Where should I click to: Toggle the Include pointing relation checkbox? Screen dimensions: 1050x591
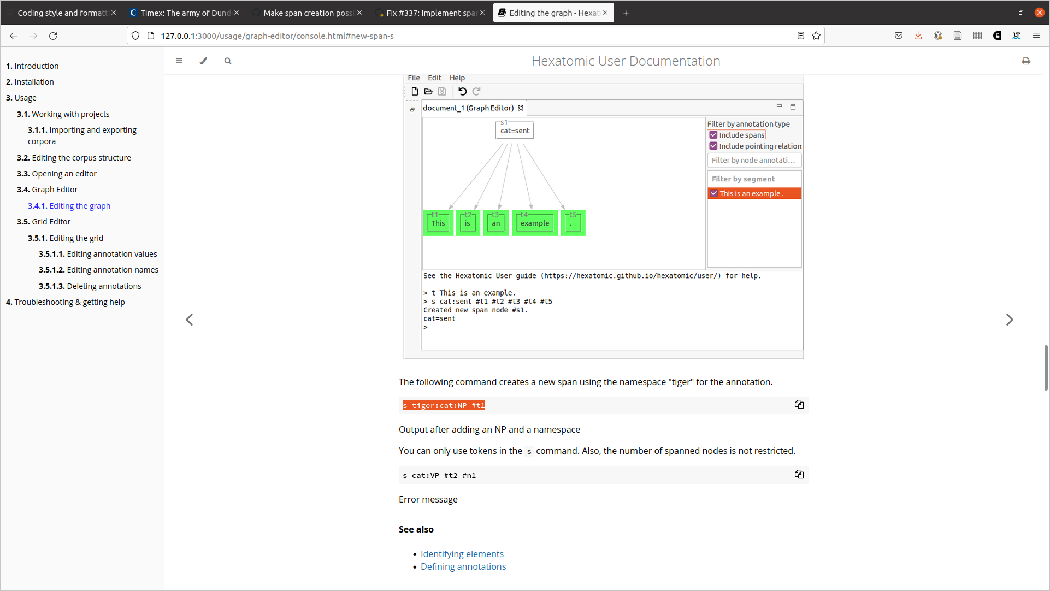tap(713, 146)
